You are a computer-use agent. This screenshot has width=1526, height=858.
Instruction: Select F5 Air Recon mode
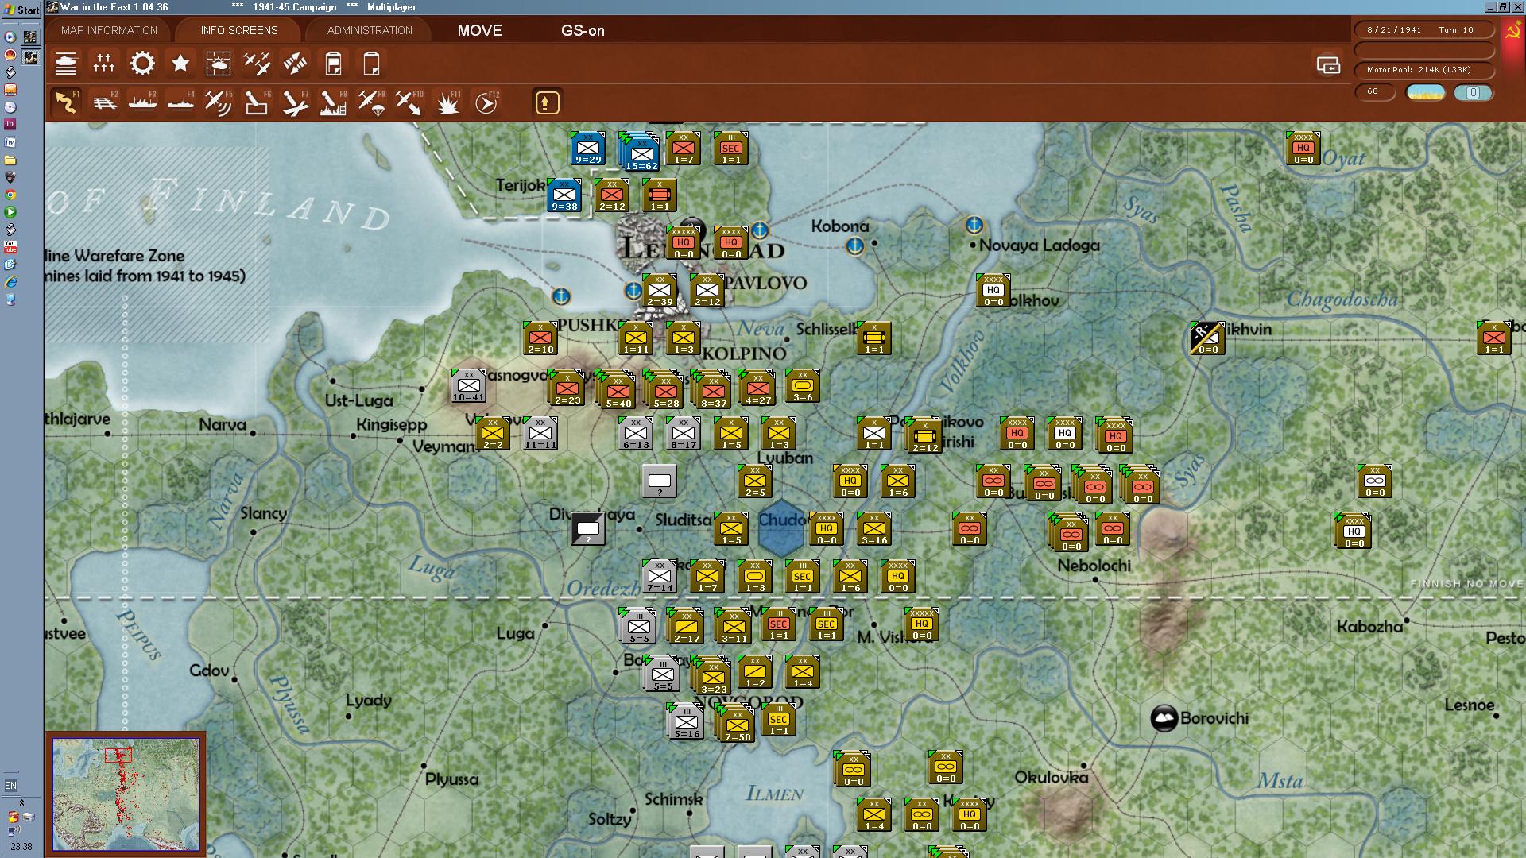tap(219, 102)
